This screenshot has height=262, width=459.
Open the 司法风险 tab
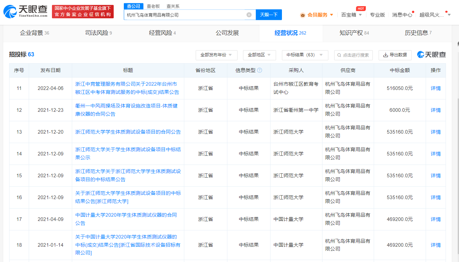click(x=98, y=33)
